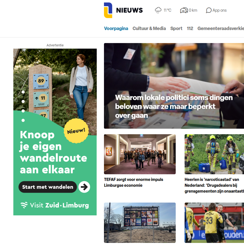This screenshot has width=244, height=244.
Task: Open the 112 news section
Action: click(190, 28)
